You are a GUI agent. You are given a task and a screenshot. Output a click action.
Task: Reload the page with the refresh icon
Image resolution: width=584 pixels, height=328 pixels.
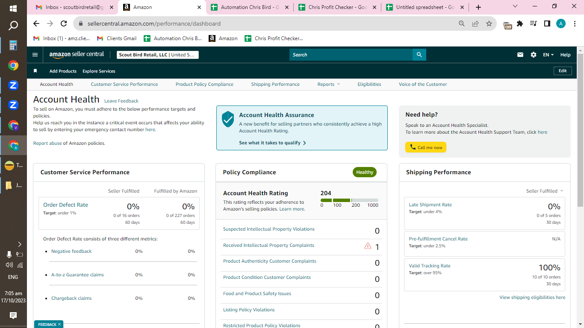pyautogui.click(x=64, y=24)
